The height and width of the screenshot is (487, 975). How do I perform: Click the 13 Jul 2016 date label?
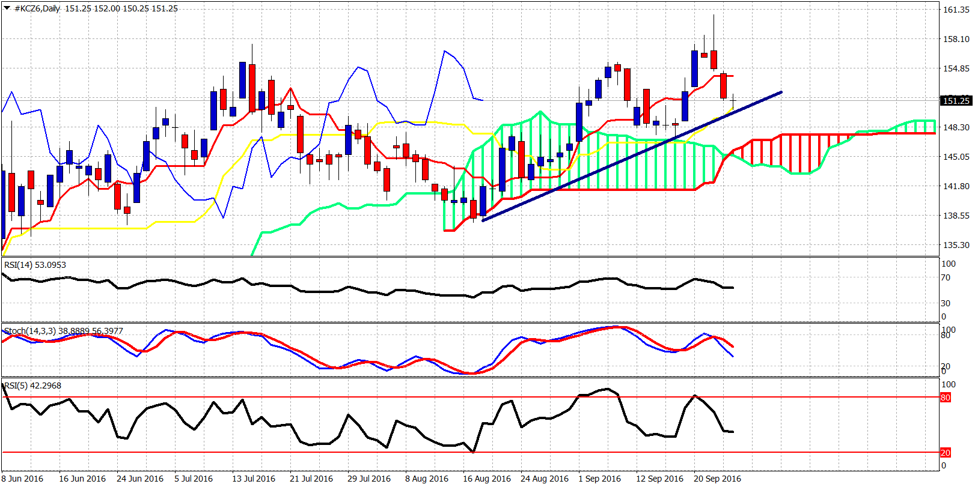[x=254, y=479]
